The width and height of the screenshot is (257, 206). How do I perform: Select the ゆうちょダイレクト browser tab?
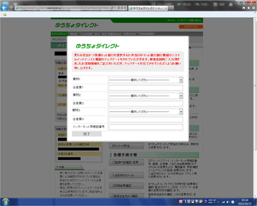(148, 8)
